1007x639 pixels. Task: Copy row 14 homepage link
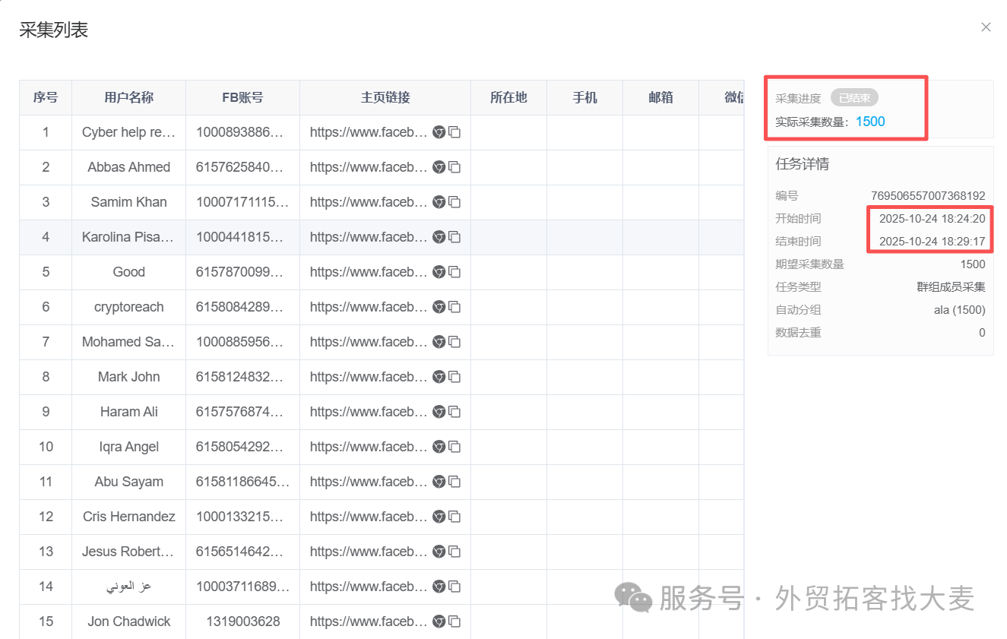[x=454, y=587]
